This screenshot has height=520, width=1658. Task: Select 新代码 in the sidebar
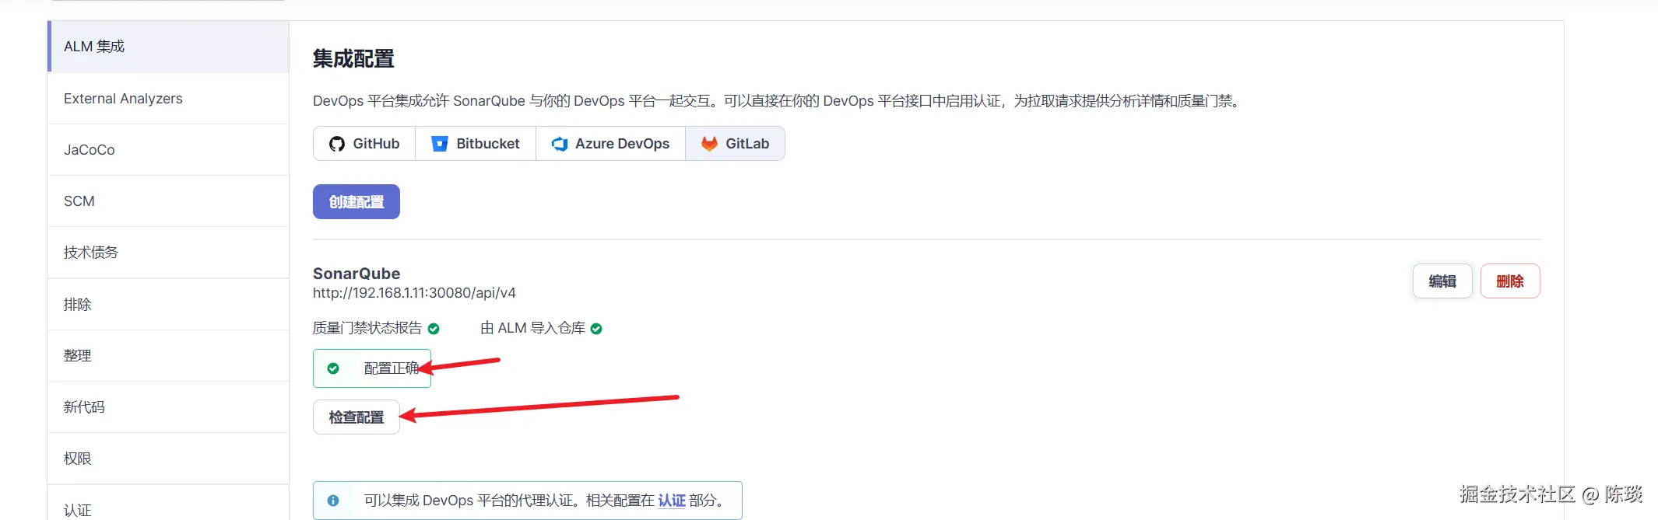(x=168, y=407)
